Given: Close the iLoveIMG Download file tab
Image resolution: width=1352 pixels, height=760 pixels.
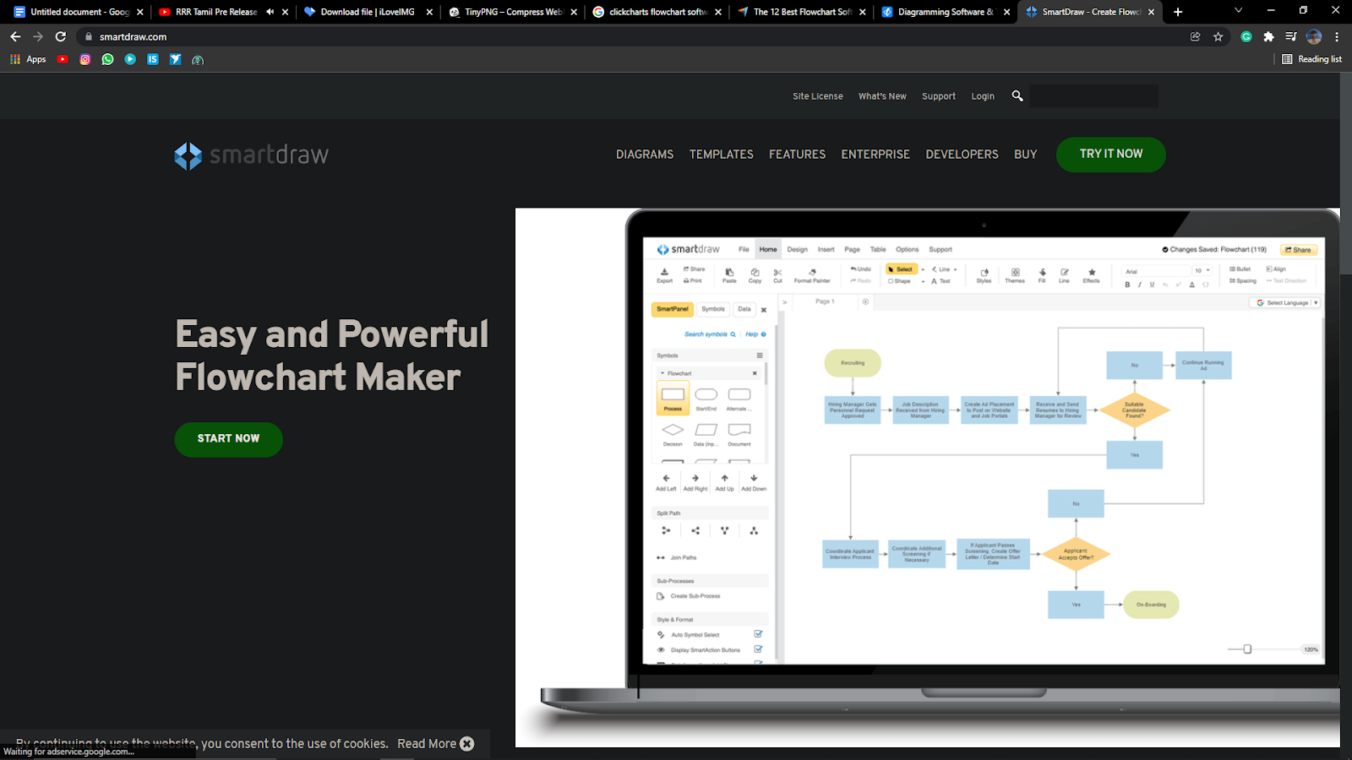Looking at the screenshot, I should click(429, 12).
